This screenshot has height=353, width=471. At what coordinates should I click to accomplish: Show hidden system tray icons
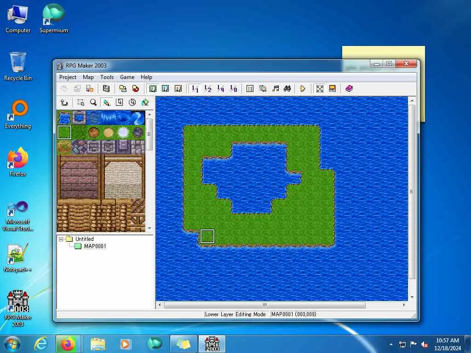coord(391,345)
